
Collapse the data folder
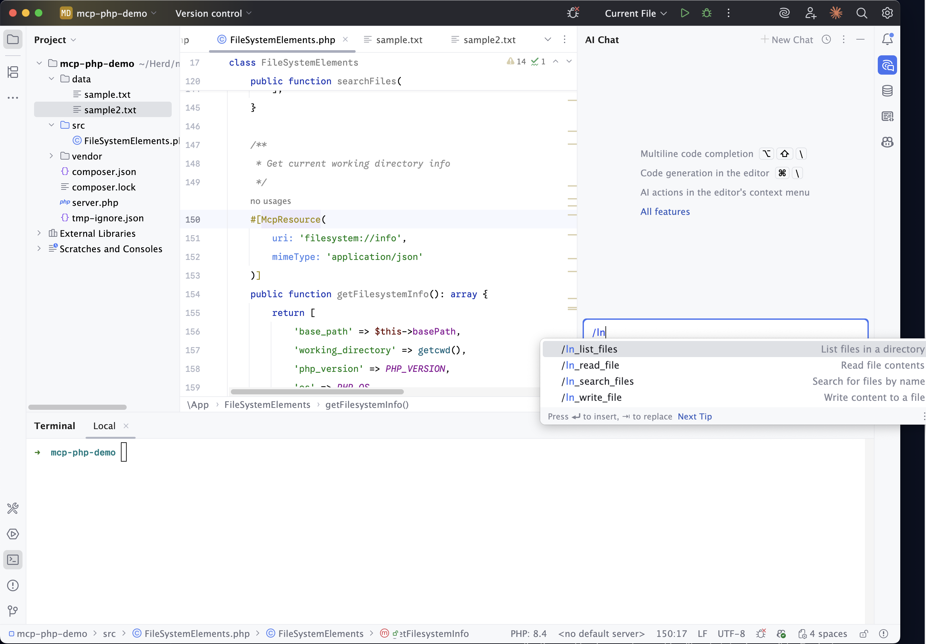click(x=51, y=79)
